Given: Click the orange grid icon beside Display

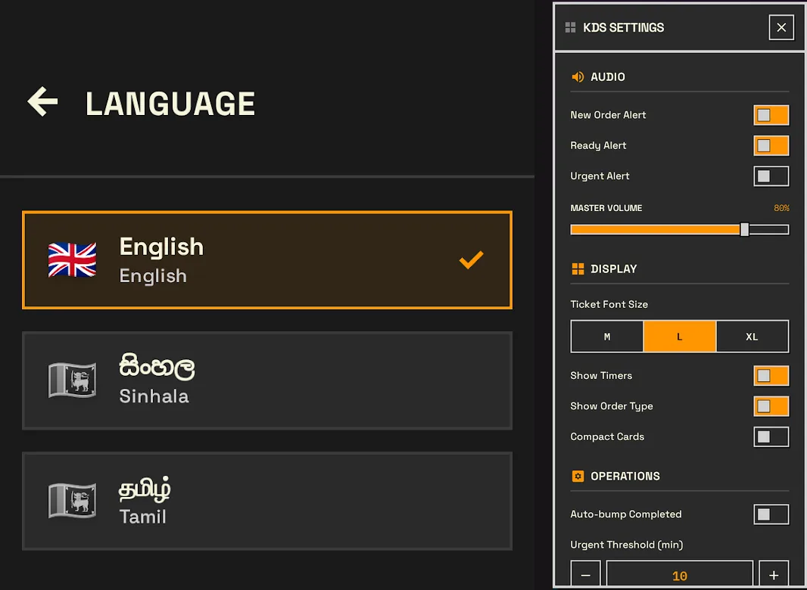Looking at the screenshot, I should tap(578, 269).
